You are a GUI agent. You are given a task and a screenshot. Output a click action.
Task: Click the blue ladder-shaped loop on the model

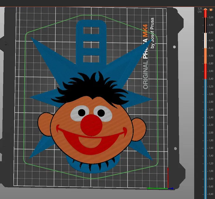pos(91,43)
